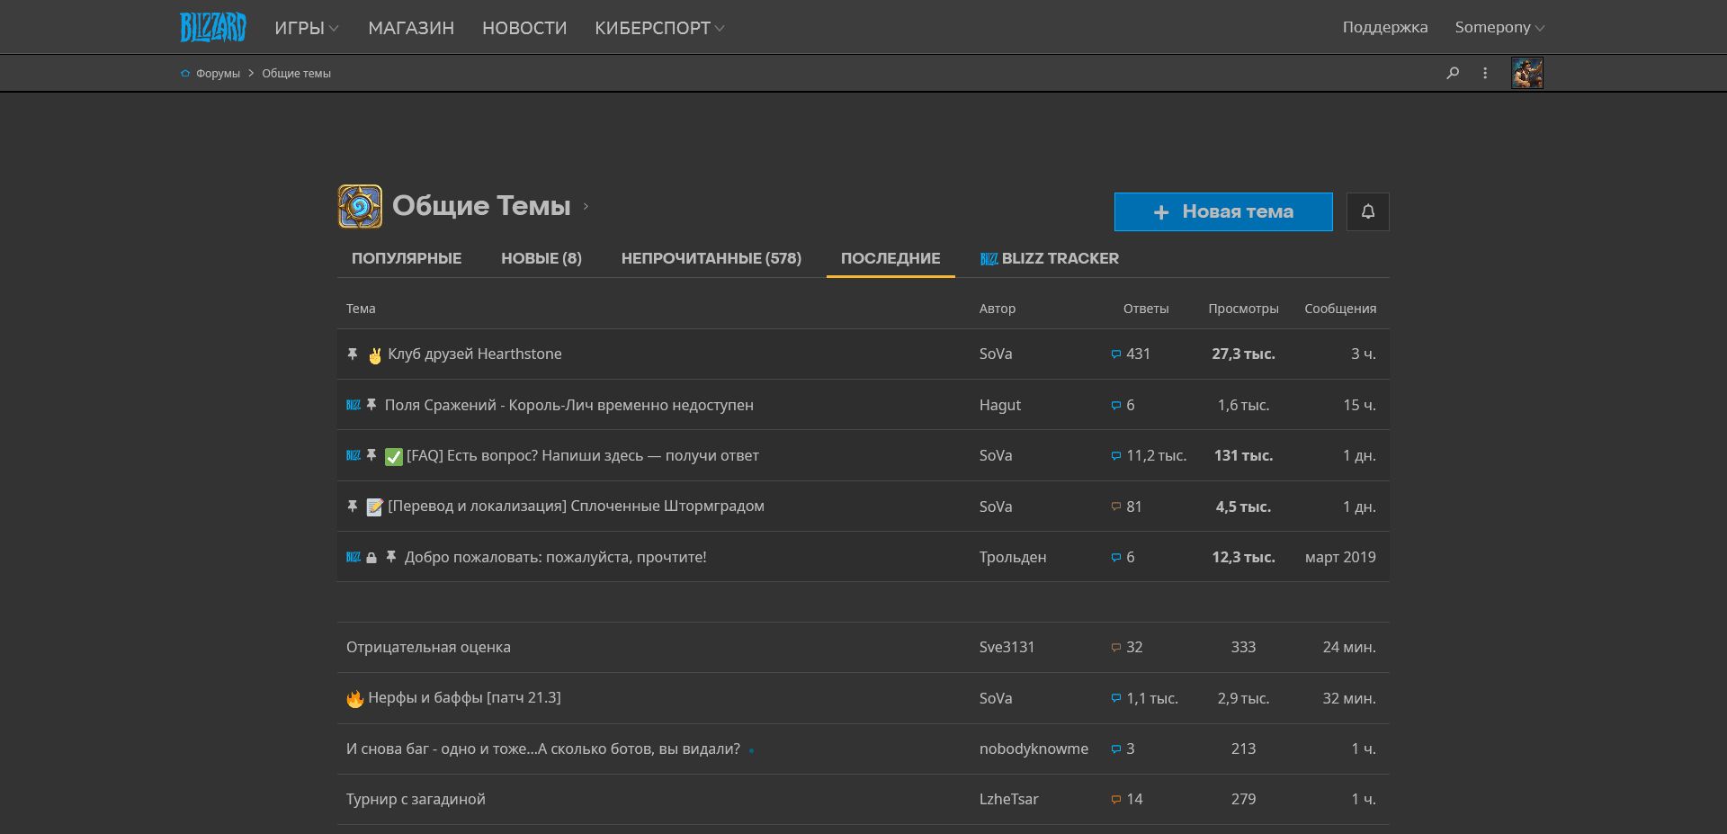Click views count 131 тыс.
1727x834 pixels.
point(1243,456)
